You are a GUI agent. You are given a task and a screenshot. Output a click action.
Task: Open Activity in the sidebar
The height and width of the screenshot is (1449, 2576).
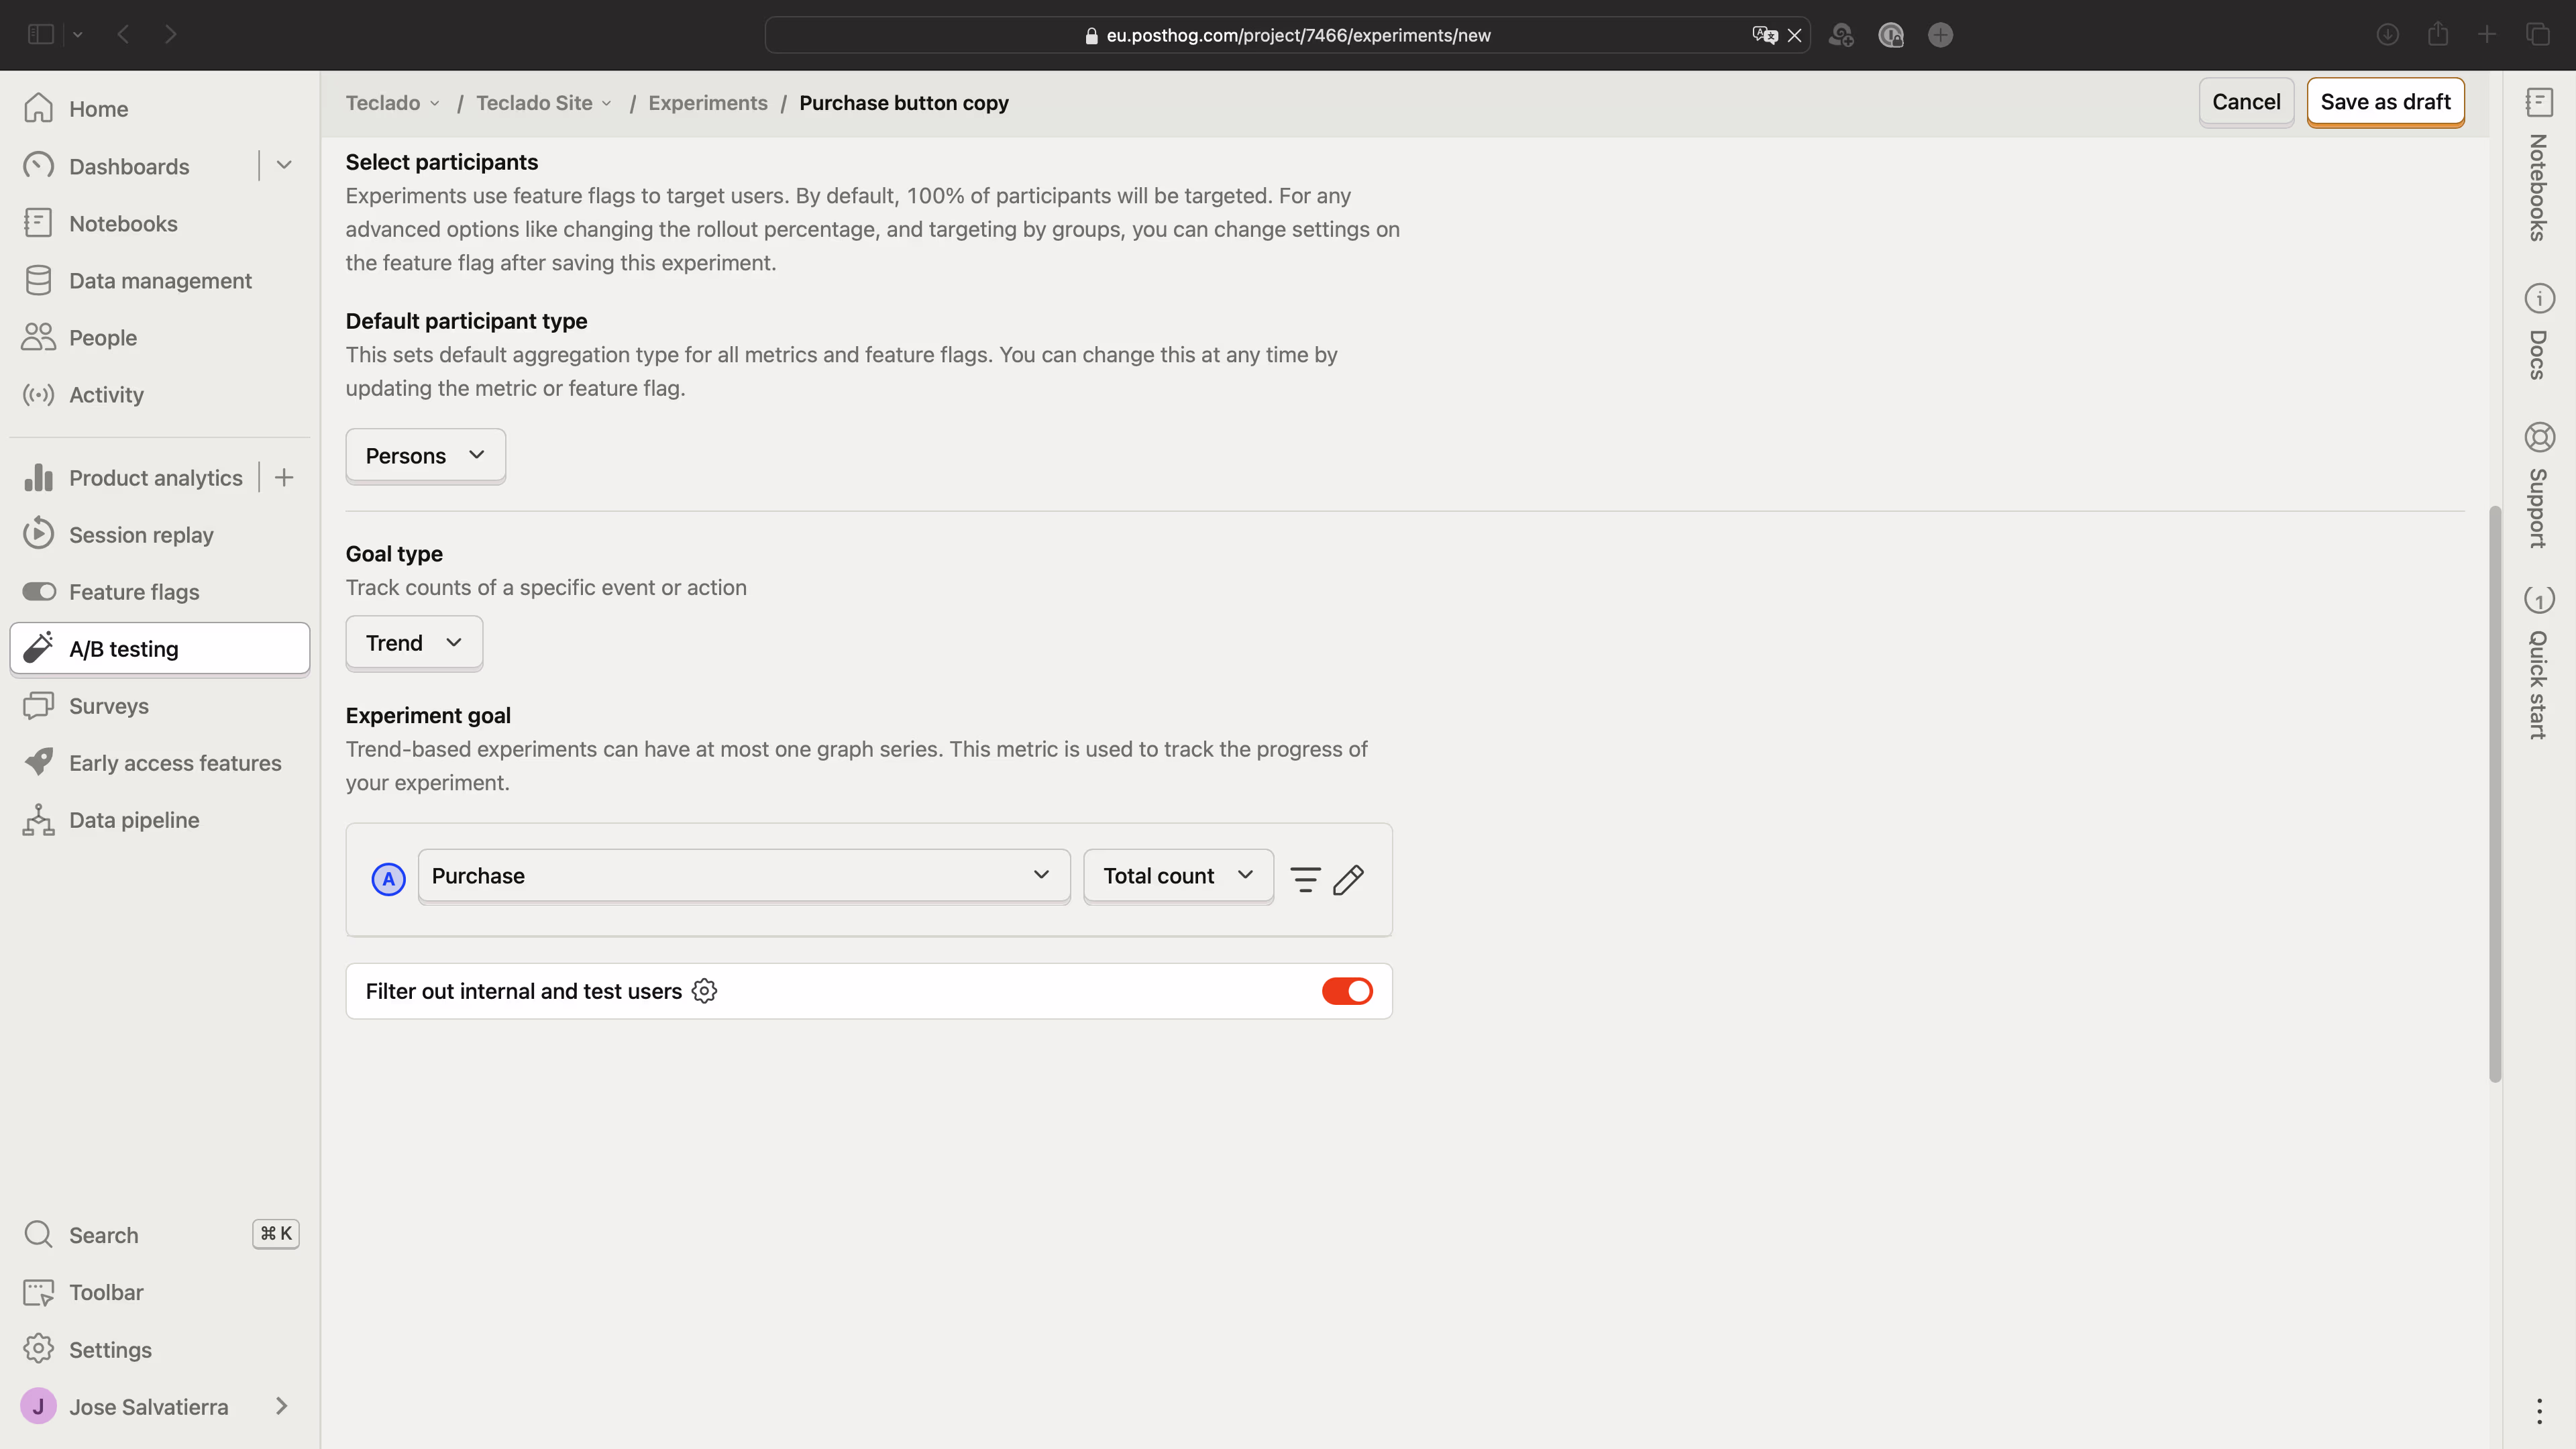coord(160,394)
